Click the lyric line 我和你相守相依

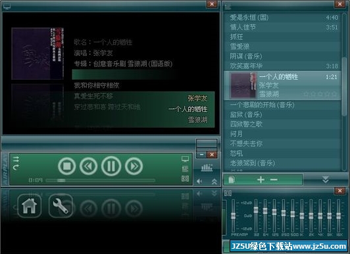(97, 86)
